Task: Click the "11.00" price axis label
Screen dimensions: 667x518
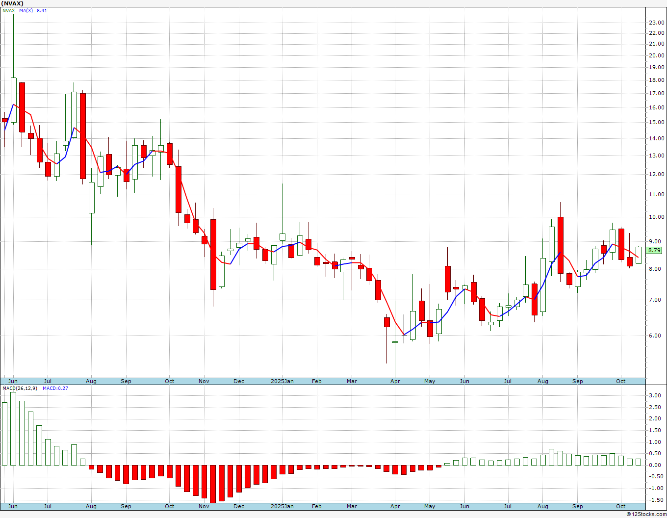Action: 656,194
